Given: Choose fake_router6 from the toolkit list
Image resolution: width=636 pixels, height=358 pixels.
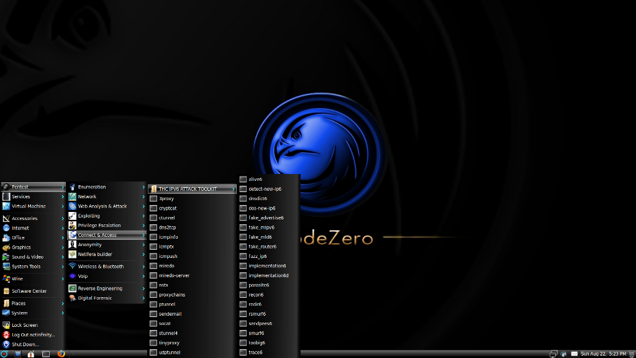Looking at the screenshot, I should click(262, 247).
